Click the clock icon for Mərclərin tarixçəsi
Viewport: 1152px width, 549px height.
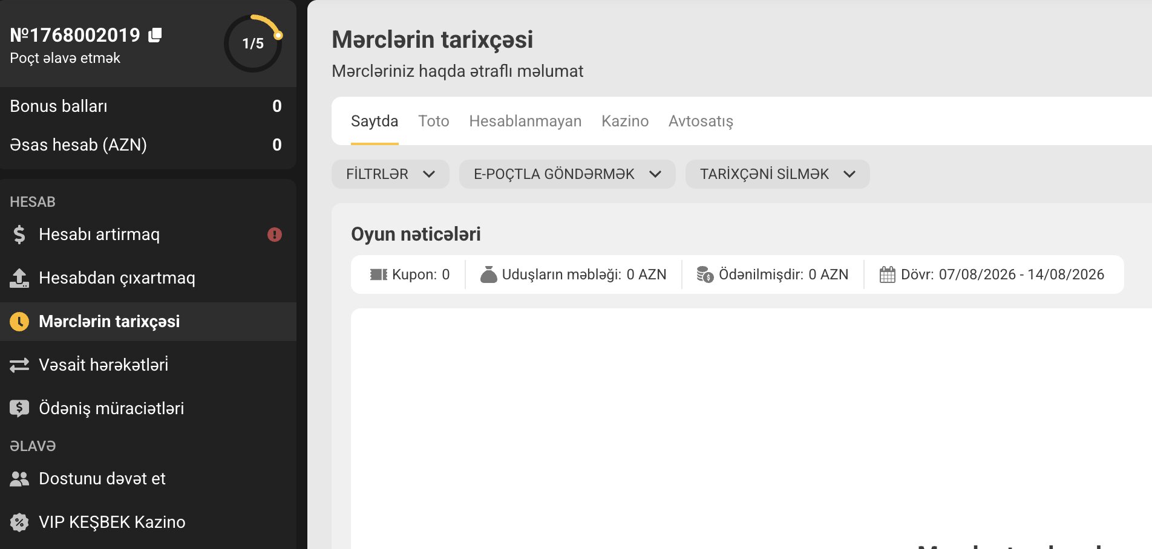[19, 322]
